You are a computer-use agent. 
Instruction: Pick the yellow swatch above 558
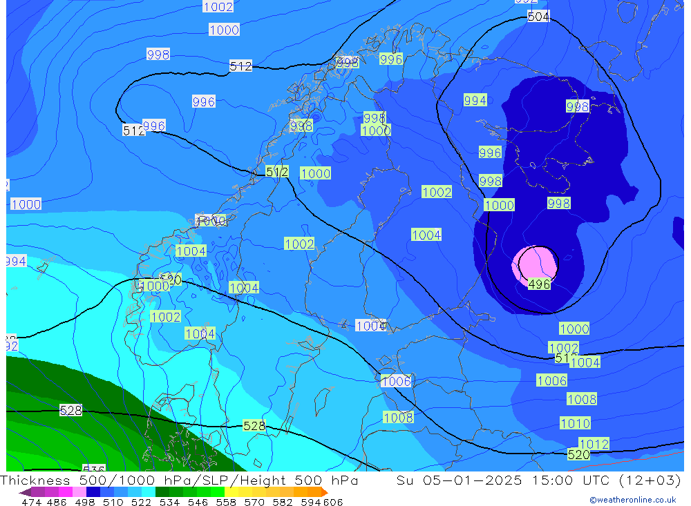(231, 492)
